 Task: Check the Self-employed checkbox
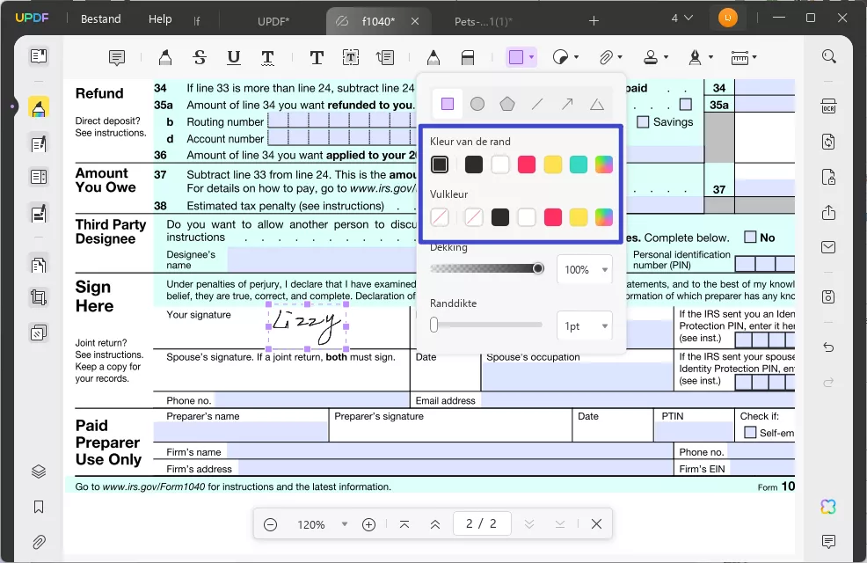750,433
